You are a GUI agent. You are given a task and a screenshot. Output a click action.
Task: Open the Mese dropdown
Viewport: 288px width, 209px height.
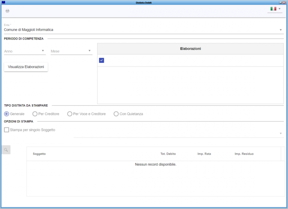tap(90, 51)
